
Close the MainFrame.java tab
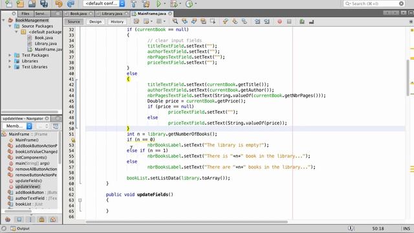tap(170, 14)
